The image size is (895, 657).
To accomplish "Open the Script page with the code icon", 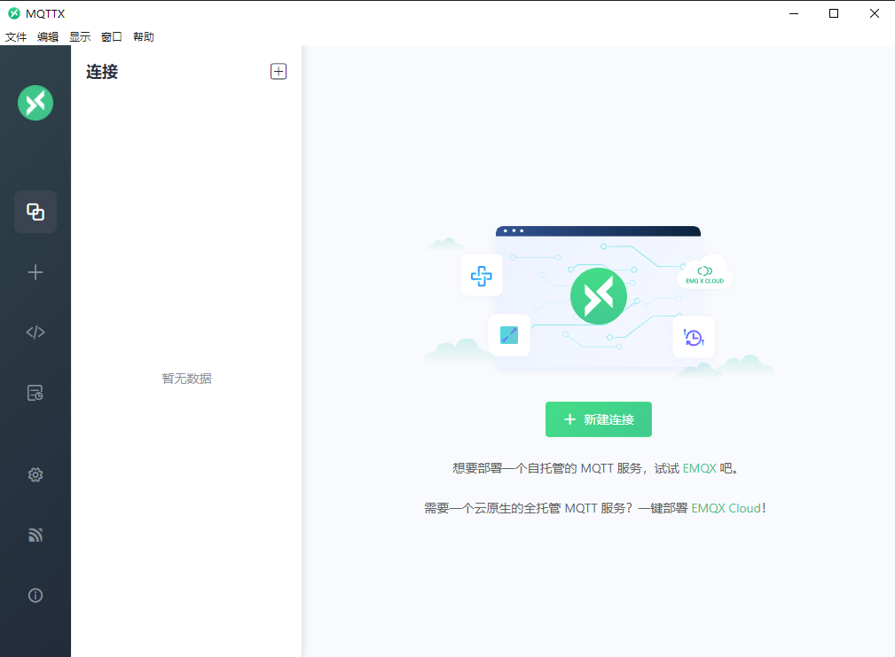I will 35,332.
